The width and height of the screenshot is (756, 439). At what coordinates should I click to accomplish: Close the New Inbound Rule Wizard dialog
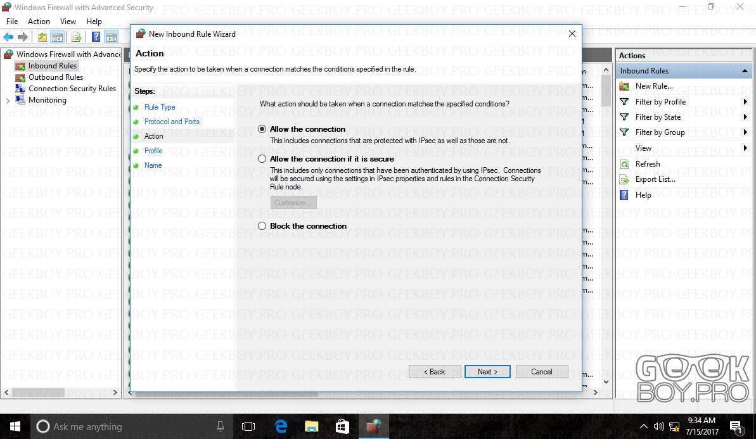572,34
